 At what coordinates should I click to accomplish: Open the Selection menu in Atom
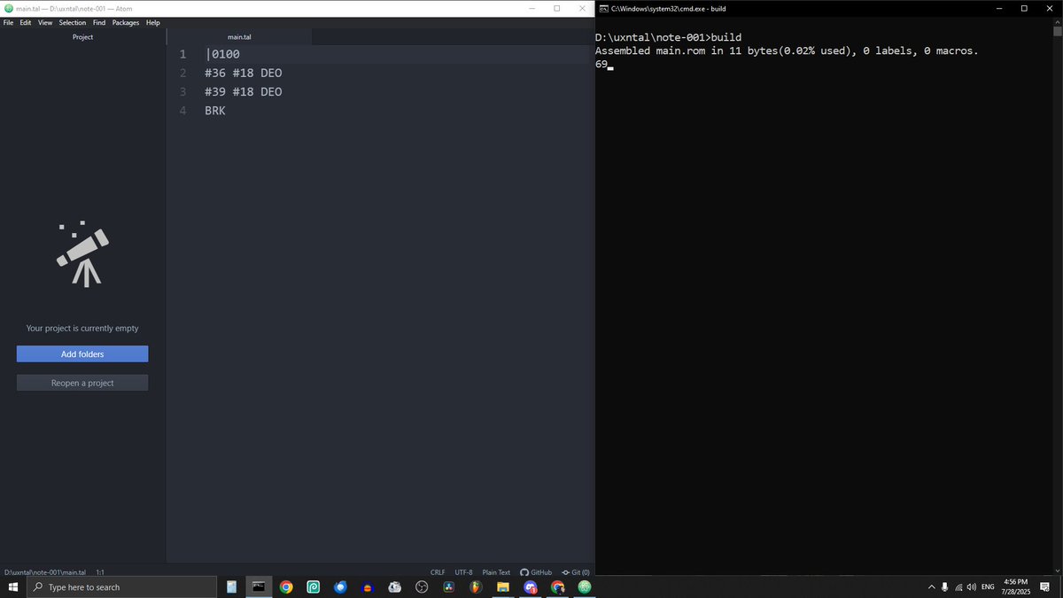coord(73,22)
